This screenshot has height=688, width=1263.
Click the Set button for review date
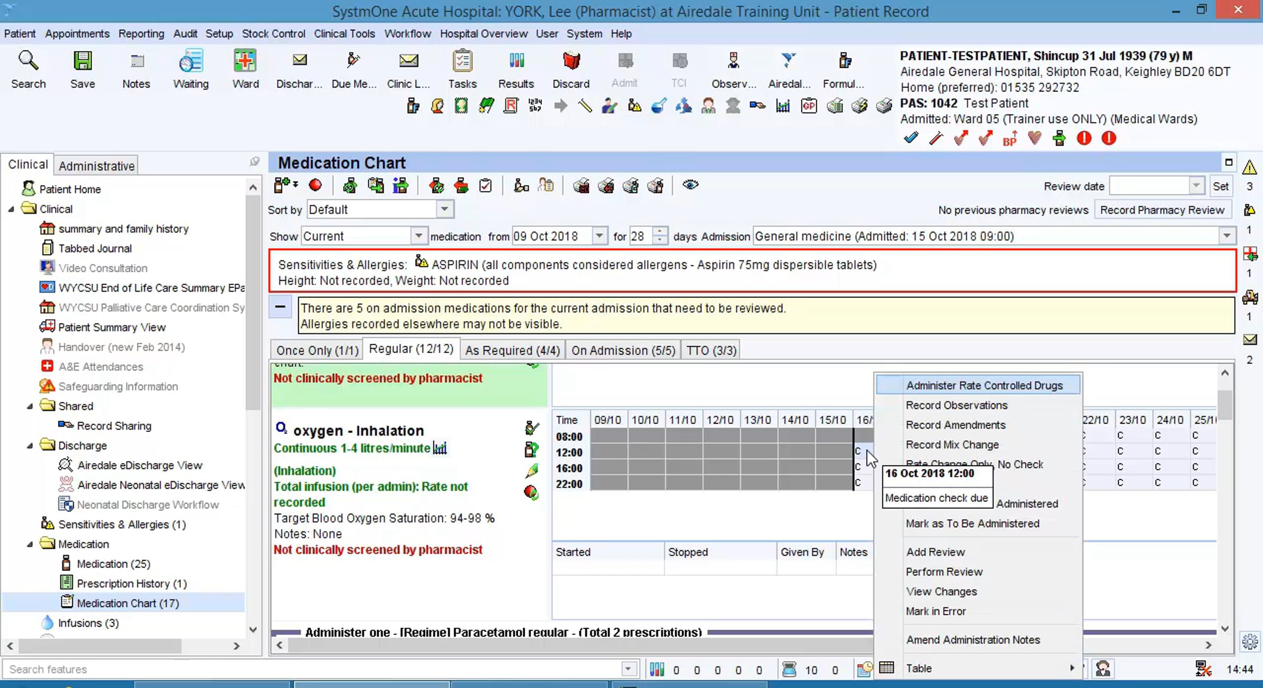pos(1220,186)
